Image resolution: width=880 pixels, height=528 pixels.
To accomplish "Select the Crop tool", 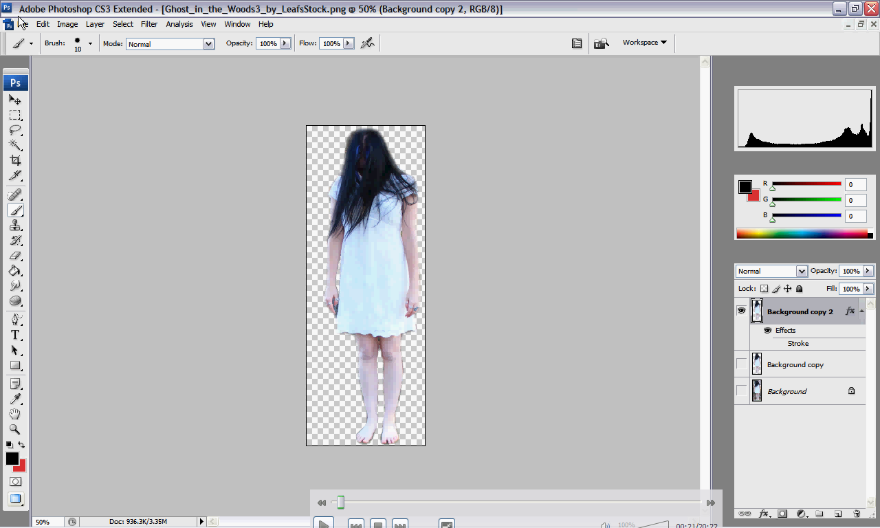I will [15, 160].
